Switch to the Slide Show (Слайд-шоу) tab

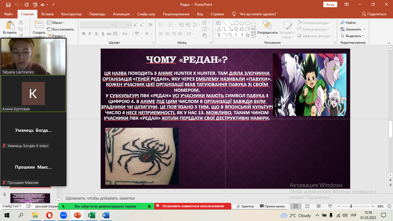click(146, 14)
